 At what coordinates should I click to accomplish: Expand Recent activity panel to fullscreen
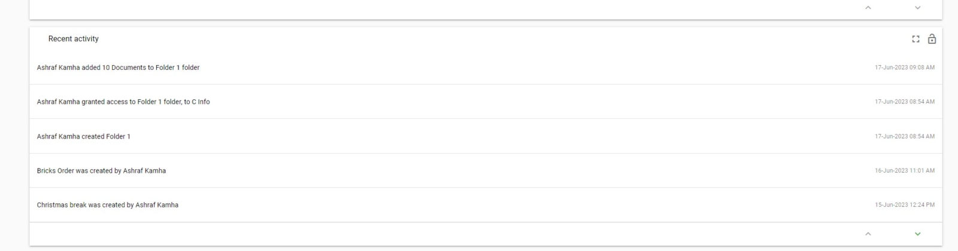point(915,39)
